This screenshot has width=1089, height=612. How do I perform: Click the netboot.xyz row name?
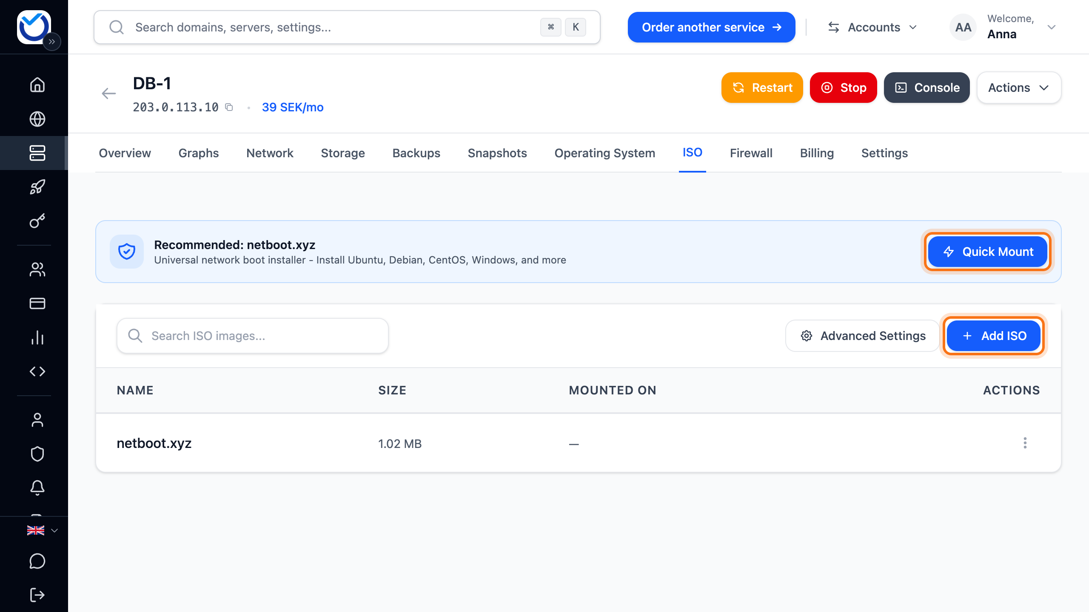tap(154, 443)
